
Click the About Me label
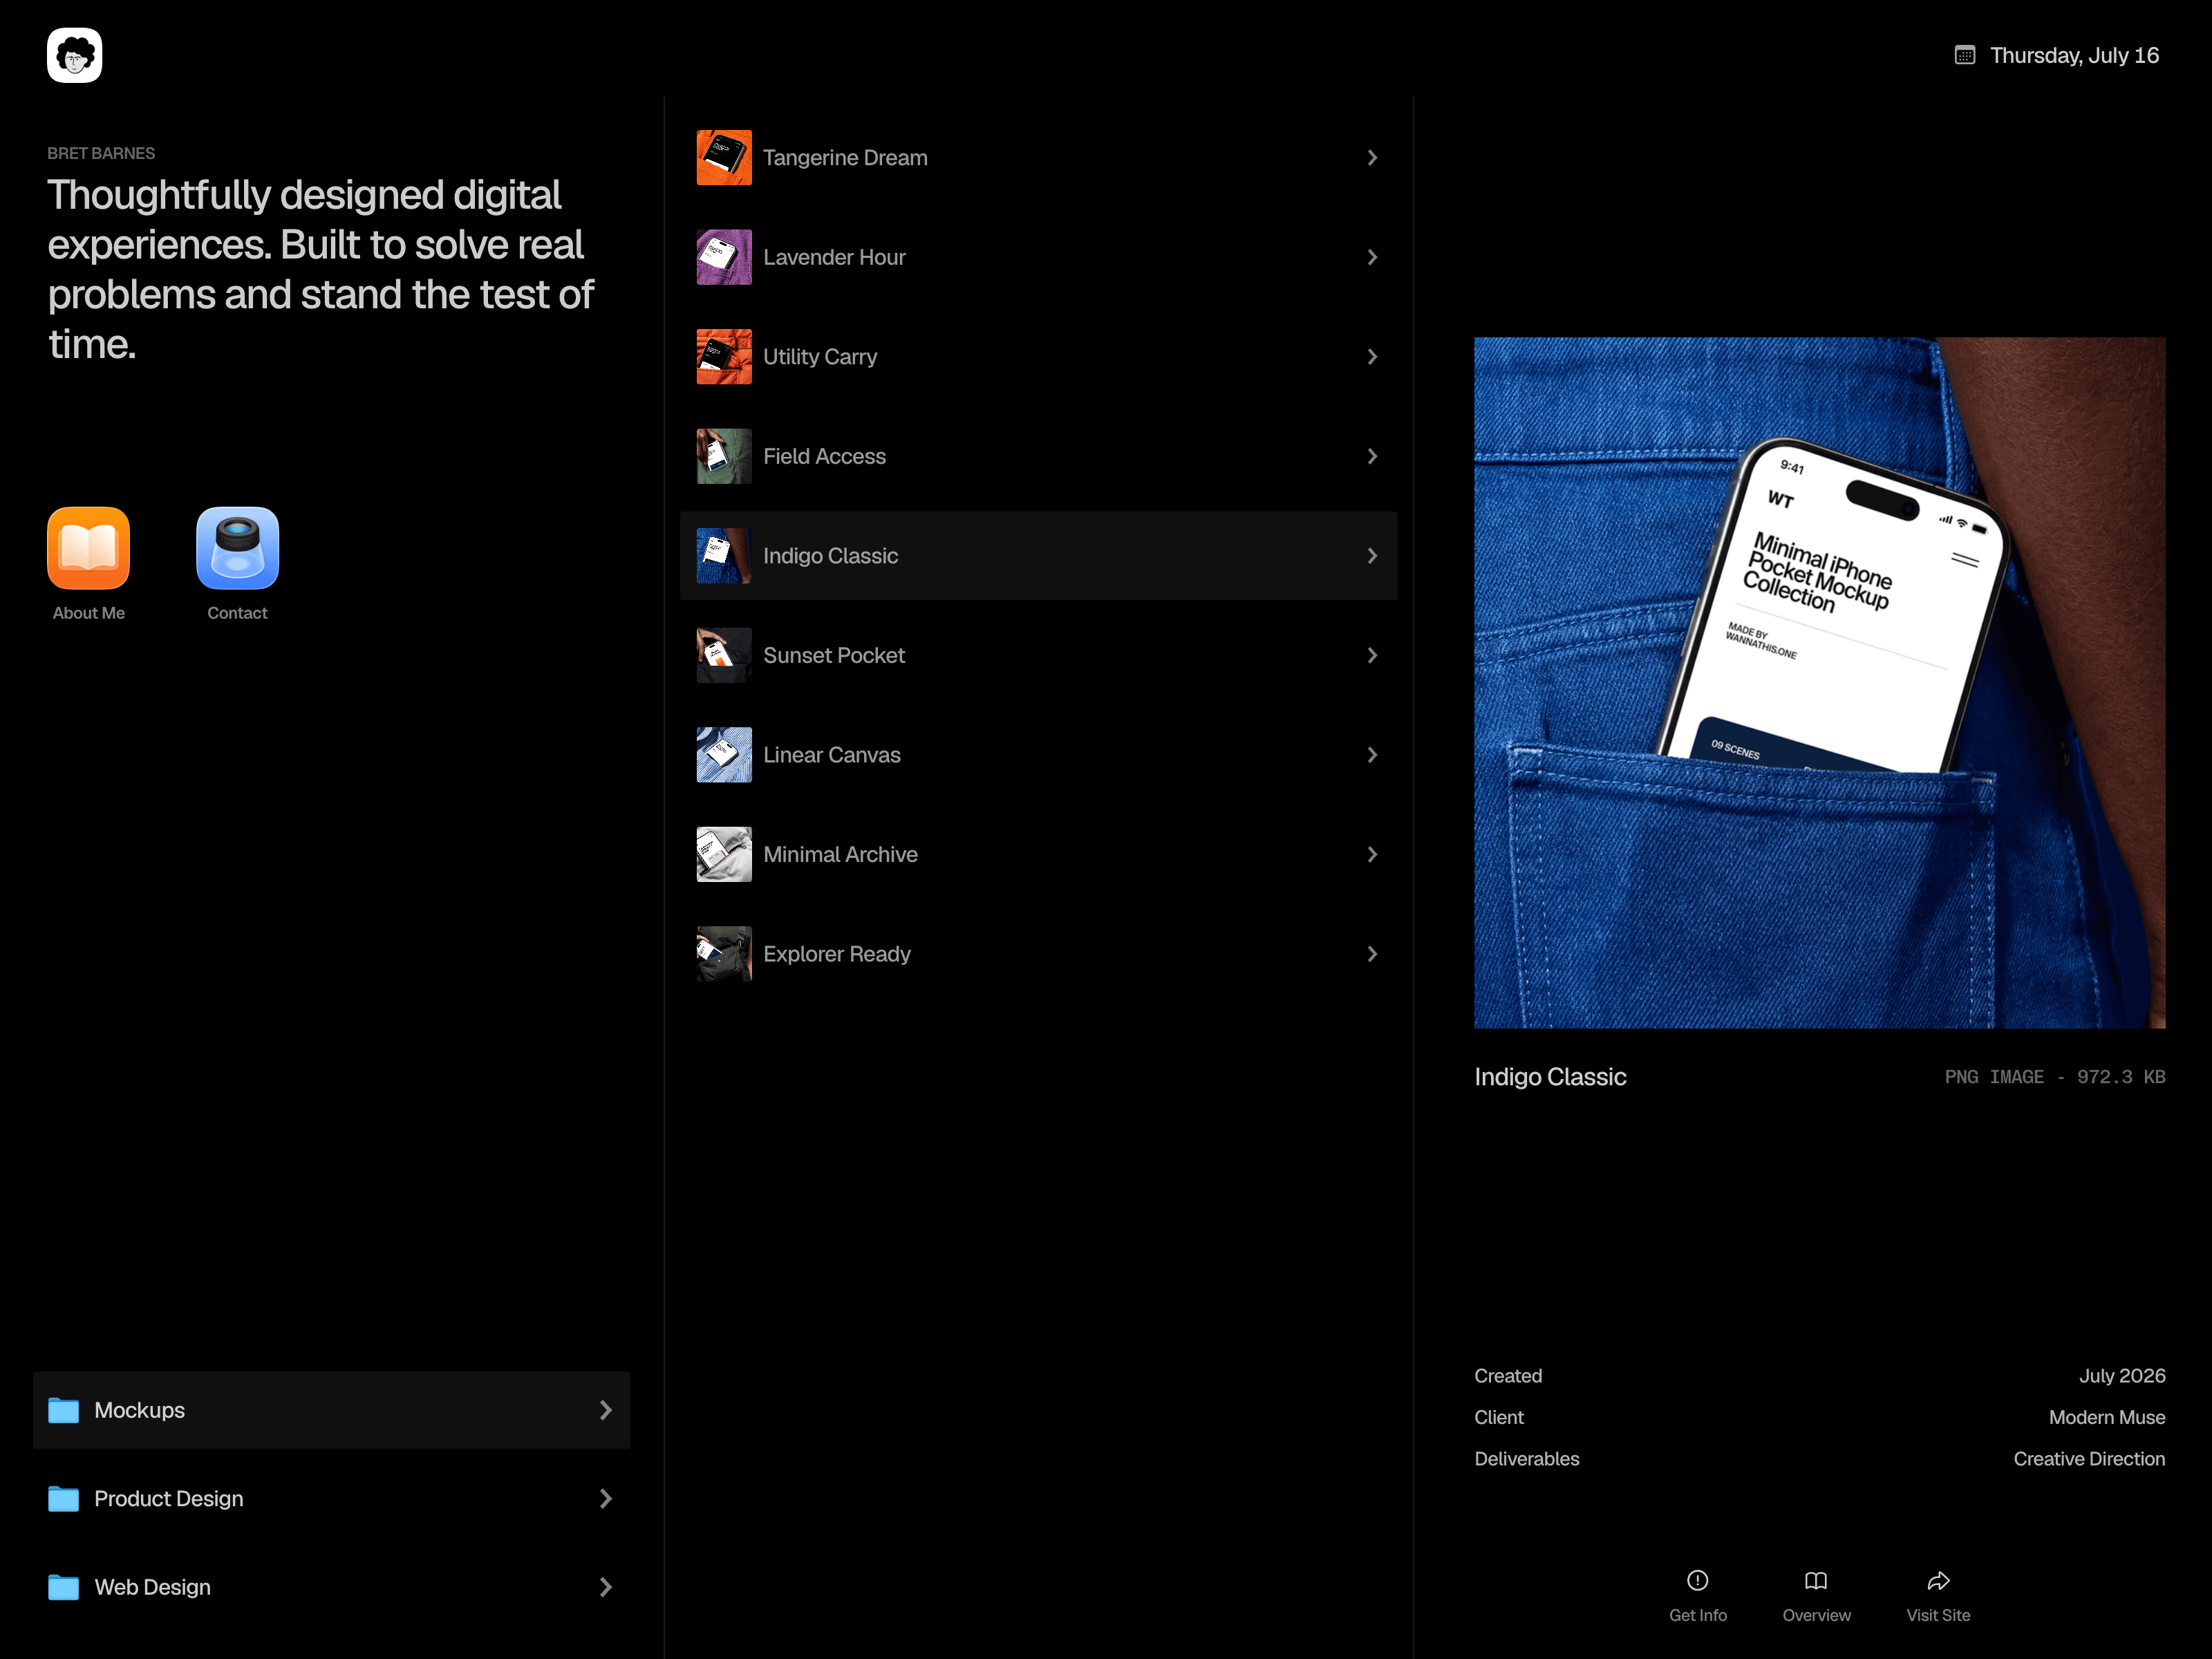click(88, 613)
